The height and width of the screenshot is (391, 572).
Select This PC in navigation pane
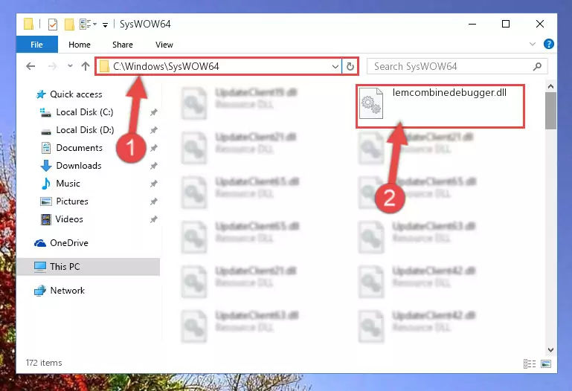pos(89,267)
